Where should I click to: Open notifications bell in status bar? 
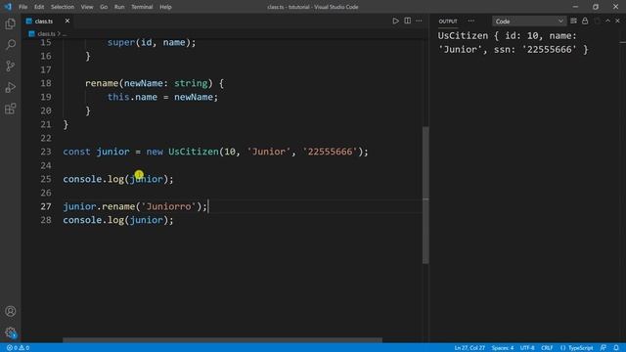[616, 348]
